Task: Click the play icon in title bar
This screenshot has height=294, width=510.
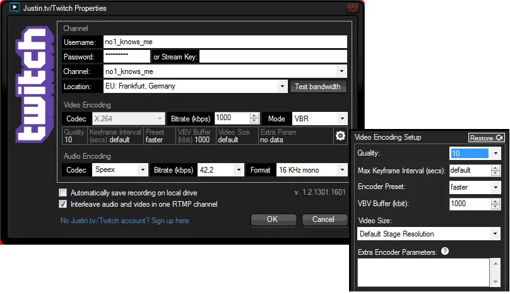Action: pyautogui.click(x=15, y=7)
